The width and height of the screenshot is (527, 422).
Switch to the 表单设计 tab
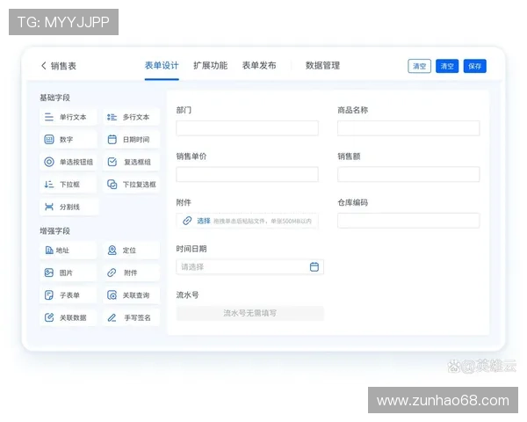162,66
